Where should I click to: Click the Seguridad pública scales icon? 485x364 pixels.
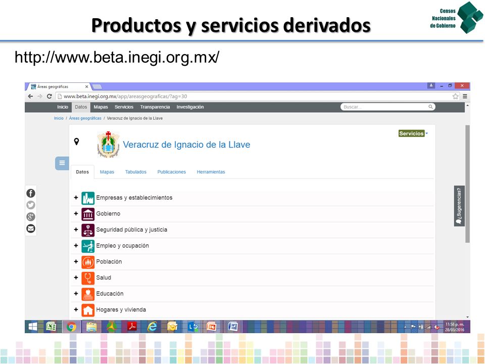88,231
